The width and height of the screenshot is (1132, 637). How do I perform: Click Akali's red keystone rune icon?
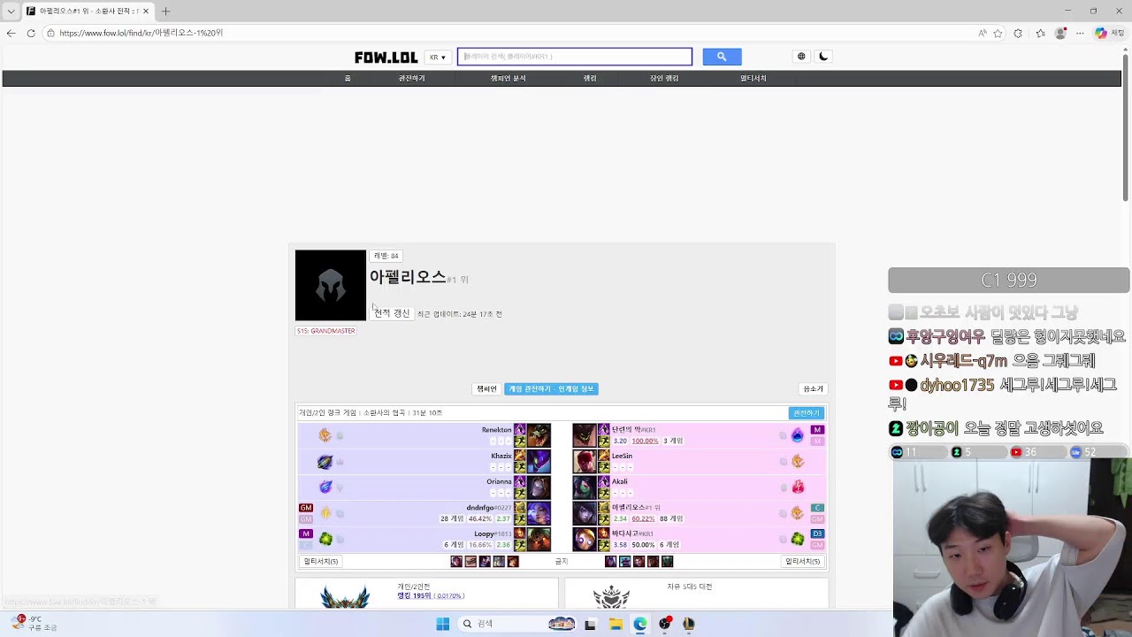(x=798, y=487)
